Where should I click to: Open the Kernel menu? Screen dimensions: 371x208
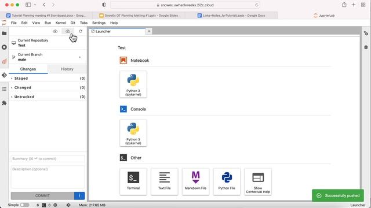click(x=60, y=23)
